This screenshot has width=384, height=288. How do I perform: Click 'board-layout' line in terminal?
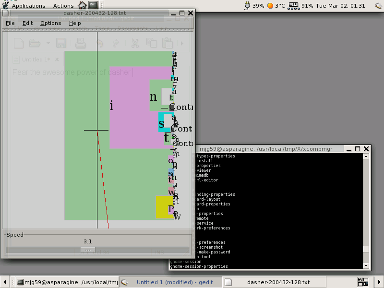pos(207,199)
